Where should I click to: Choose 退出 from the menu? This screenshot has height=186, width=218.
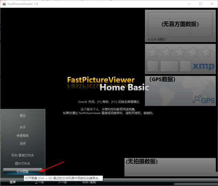pos(23,115)
